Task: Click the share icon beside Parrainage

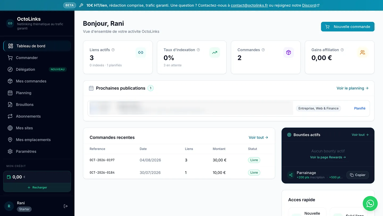Action: [291, 175]
